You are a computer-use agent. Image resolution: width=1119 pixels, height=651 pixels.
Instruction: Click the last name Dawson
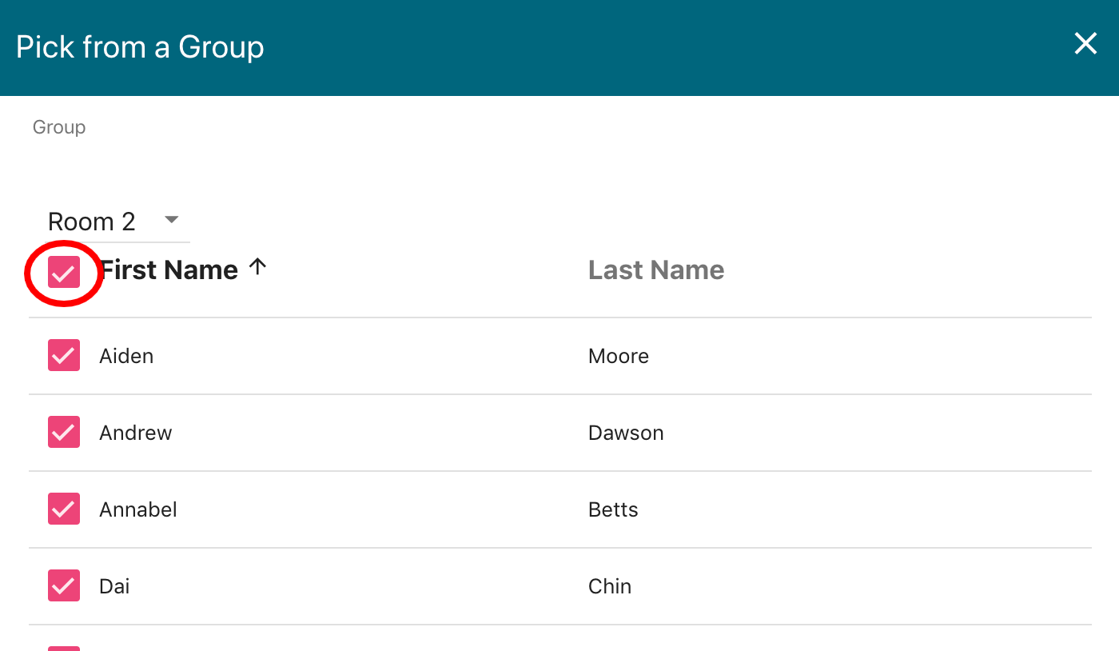626,433
